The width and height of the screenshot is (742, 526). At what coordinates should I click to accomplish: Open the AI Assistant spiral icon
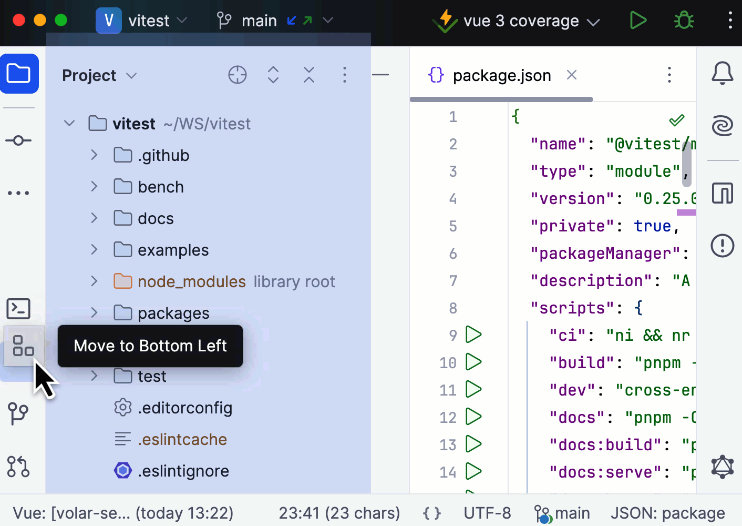[x=723, y=126]
